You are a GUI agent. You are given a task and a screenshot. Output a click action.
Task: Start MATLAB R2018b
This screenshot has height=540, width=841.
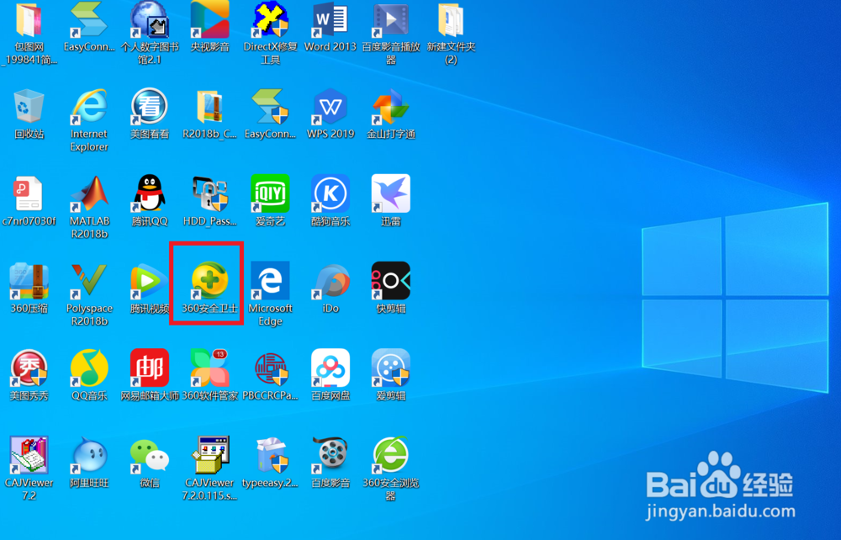(89, 195)
